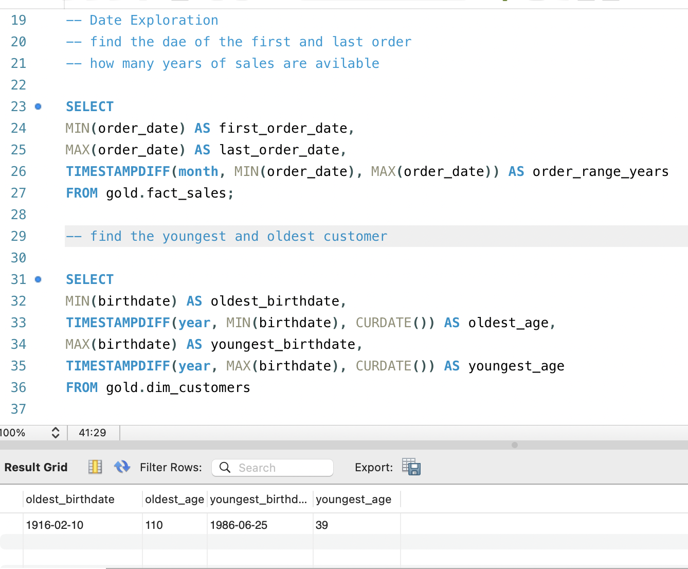Viewport: 688px width, 569px height.
Task: Open the editor zoom percentage stepper
Action: [x=56, y=433]
